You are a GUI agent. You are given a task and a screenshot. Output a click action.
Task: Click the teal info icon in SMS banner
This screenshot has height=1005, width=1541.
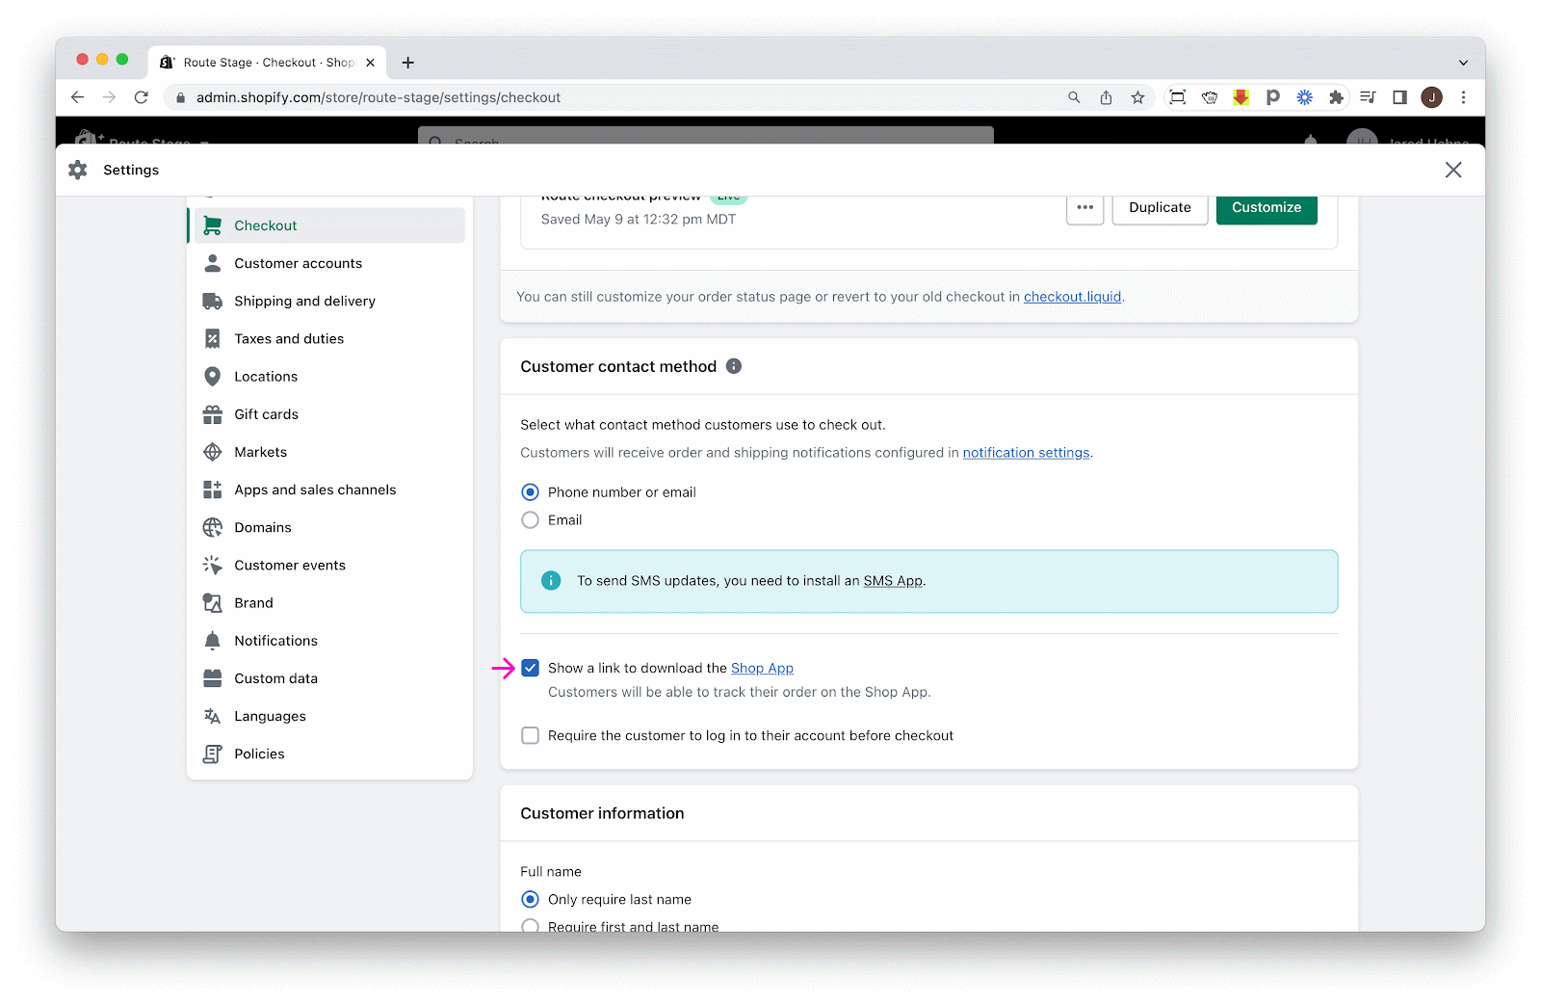coord(551,581)
